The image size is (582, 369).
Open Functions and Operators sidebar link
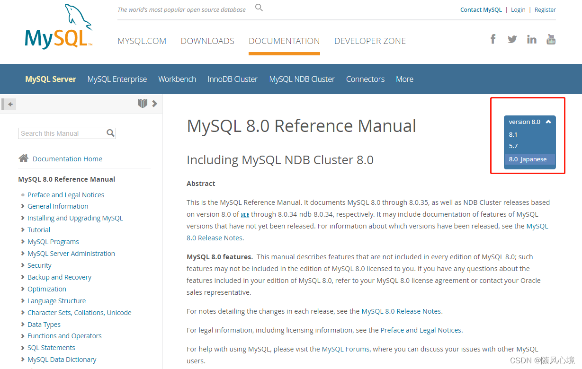(x=64, y=335)
